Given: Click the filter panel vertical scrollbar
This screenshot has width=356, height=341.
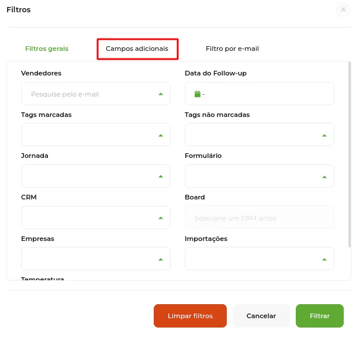Looking at the screenshot, I should point(350,154).
